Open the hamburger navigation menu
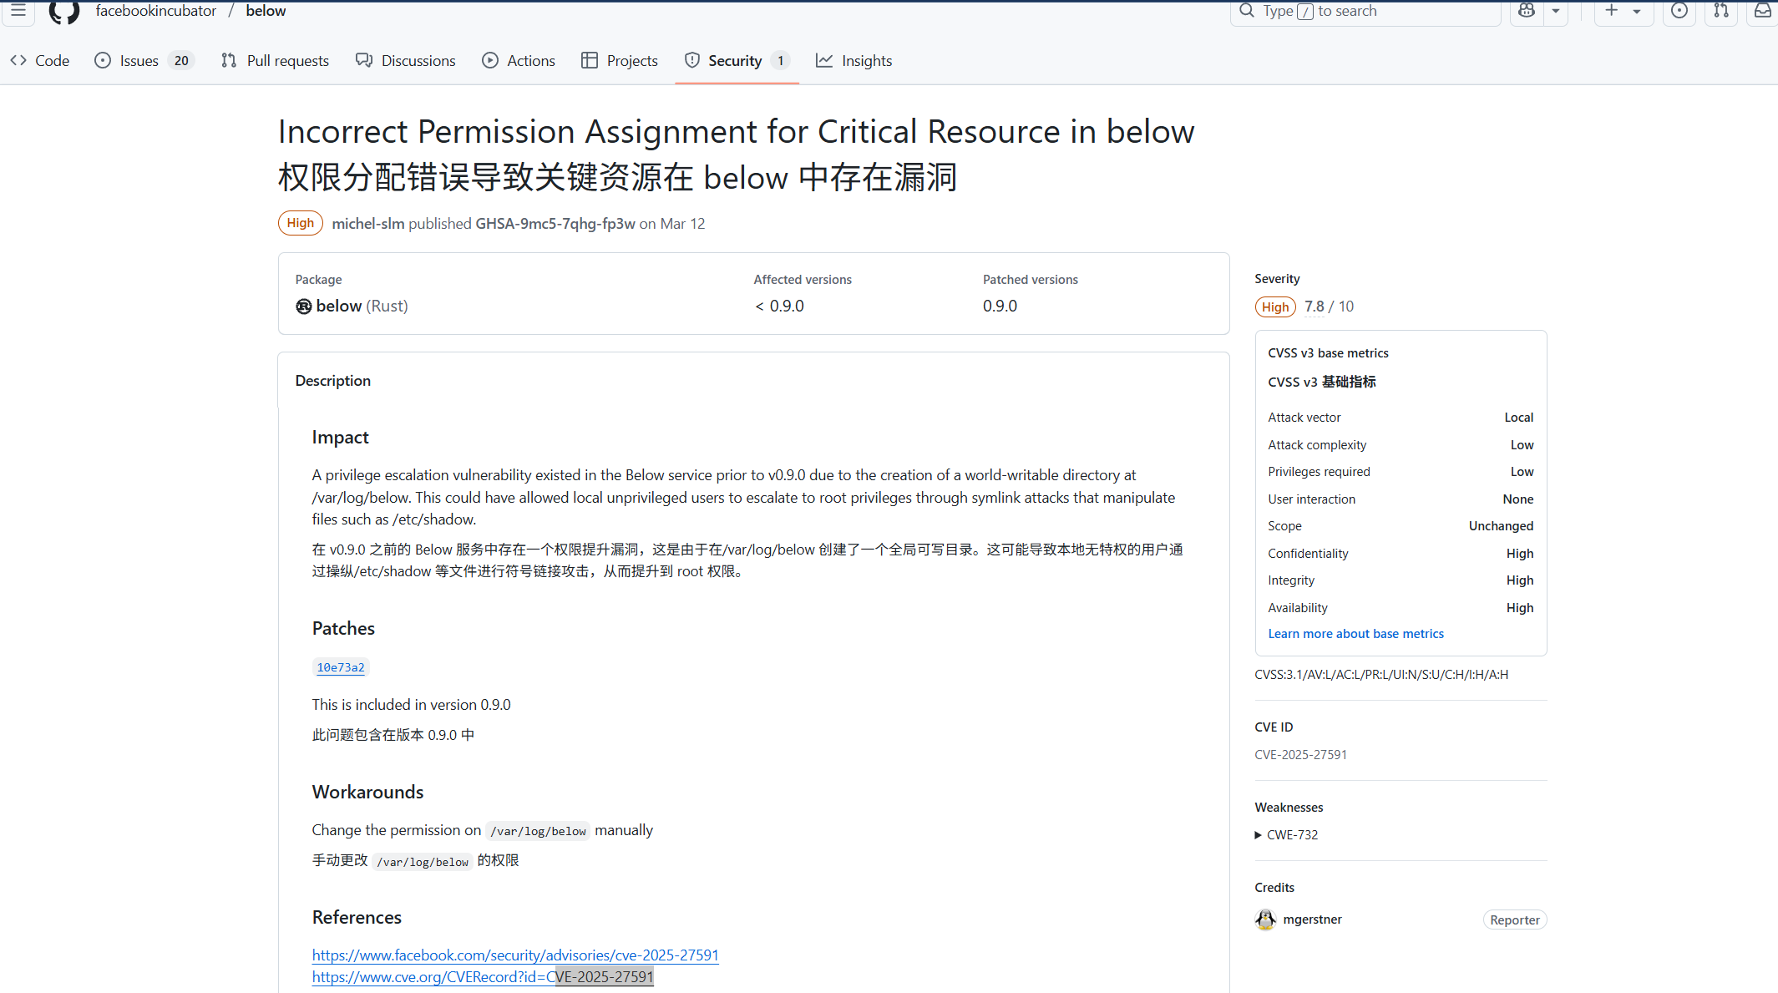This screenshot has height=993, width=1778. tap(18, 11)
